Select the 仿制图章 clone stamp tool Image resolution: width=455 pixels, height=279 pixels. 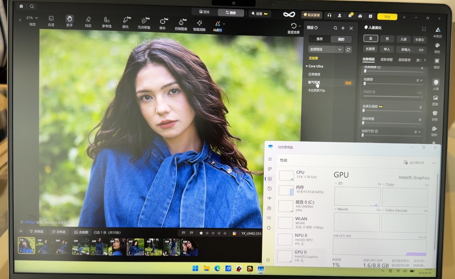coord(181,25)
